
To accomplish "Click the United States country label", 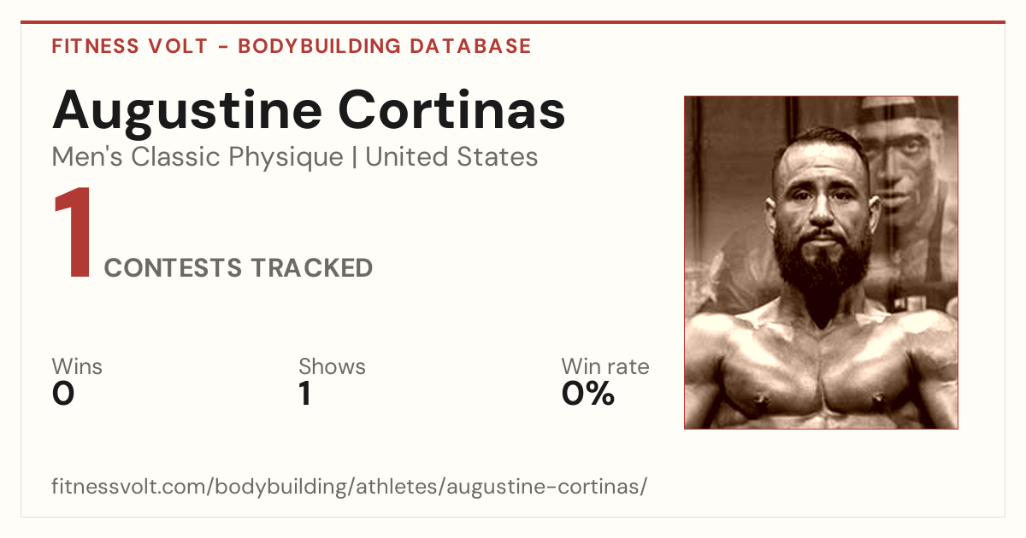I will point(451,157).
